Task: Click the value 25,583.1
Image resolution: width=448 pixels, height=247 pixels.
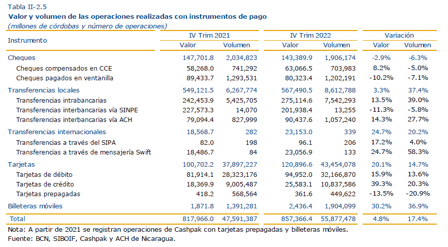Action: point(299,184)
